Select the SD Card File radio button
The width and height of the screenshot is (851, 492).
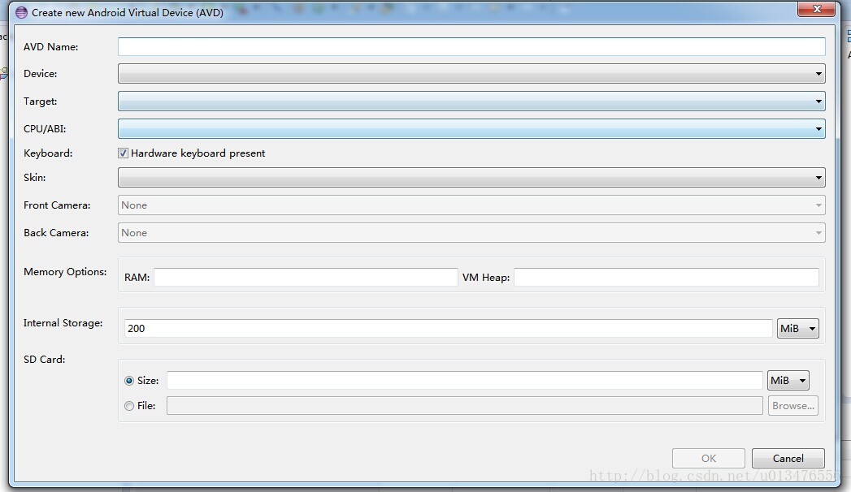pyautogui.click(x=129, y=406)
